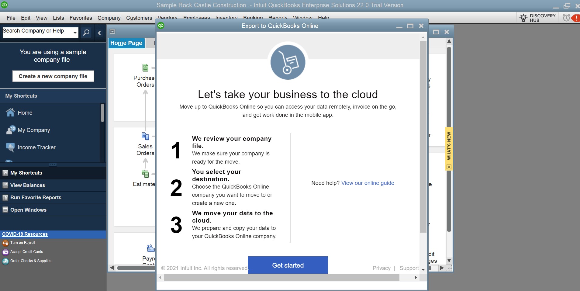Click the Sales Orders icon on Home Page
Image resolution: width=580 pixels, height=291 pixels.
pyautogui.click(x=145, y=136)
